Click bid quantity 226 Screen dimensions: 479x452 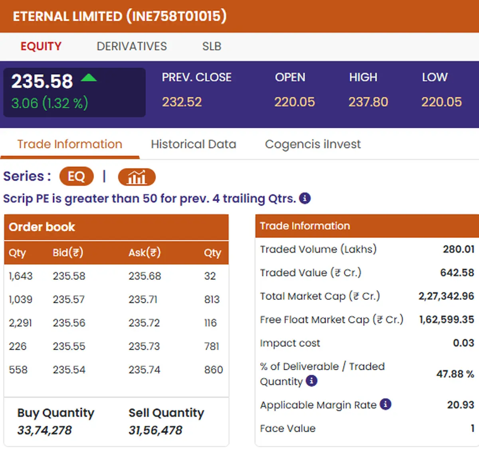click(18, 346)
